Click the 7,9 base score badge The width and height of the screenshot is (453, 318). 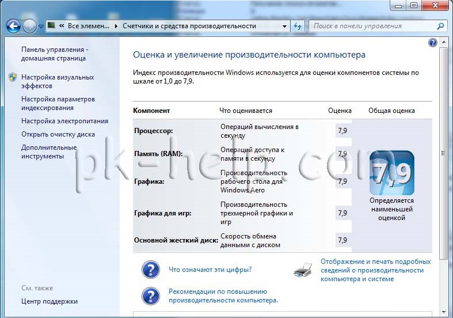[x=392, y=173]
